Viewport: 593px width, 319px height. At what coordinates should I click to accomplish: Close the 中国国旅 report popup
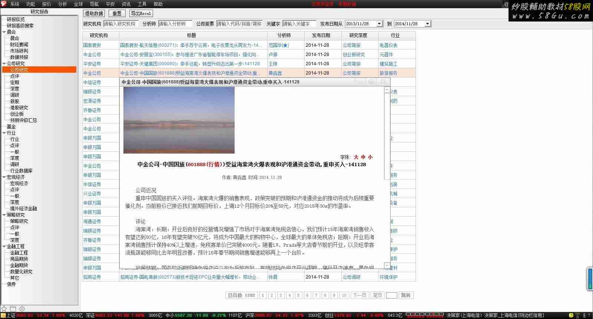(383, 82)
